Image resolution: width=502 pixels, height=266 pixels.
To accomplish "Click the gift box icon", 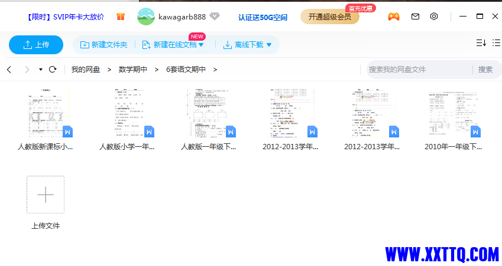I will tap(121, 17).
